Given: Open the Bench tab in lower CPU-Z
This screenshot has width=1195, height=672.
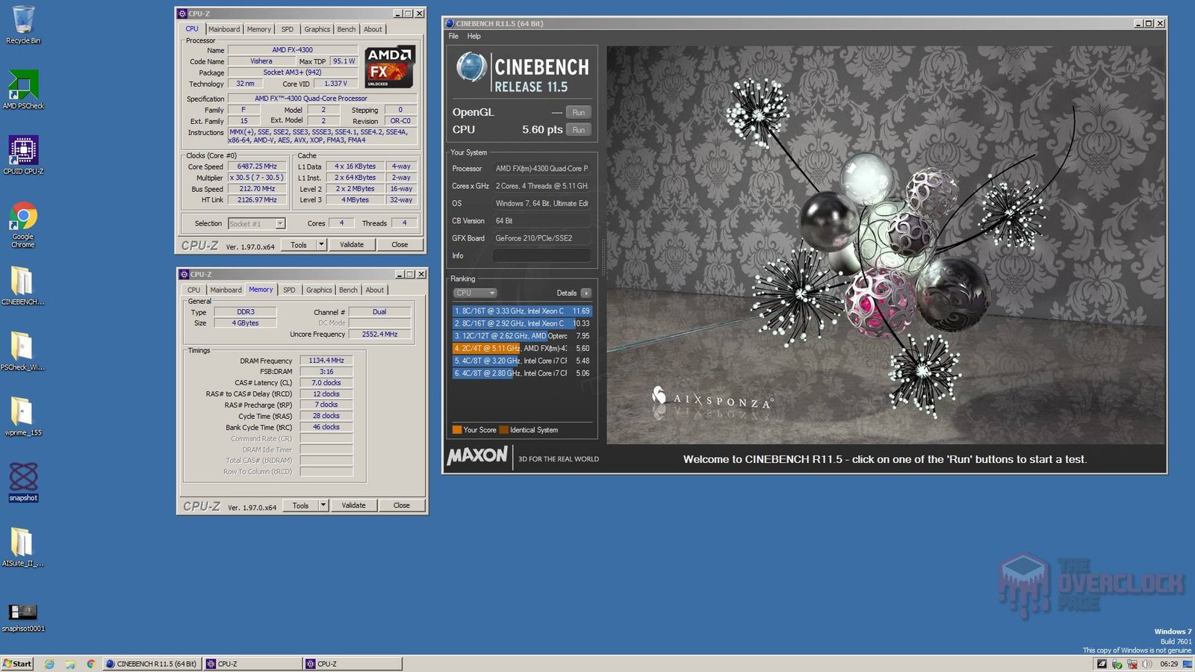Looking at the screenshot, I should tap(348, 290).
